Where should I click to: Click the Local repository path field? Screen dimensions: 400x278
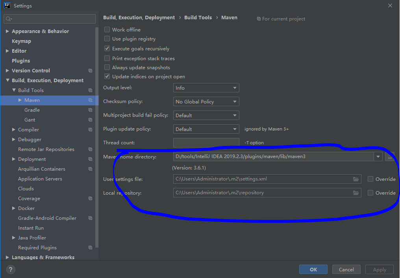[x=267, y=193]
